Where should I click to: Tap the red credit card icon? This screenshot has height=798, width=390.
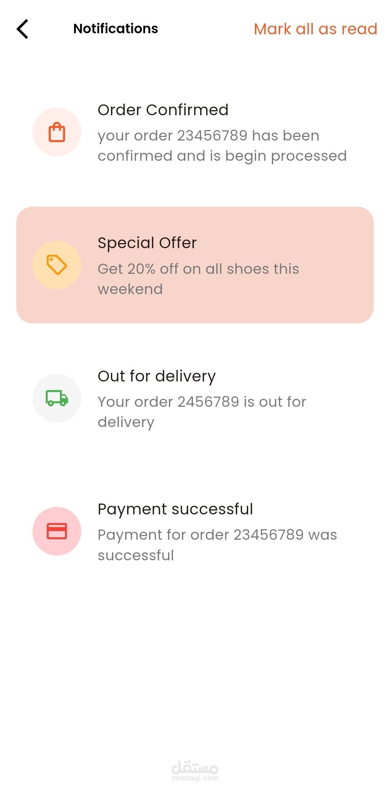(57, 531)
